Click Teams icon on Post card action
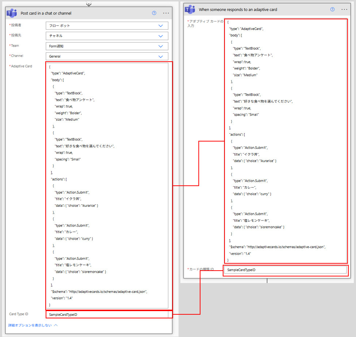The height and width of the screenshot is (337, 356). (12, 13)
